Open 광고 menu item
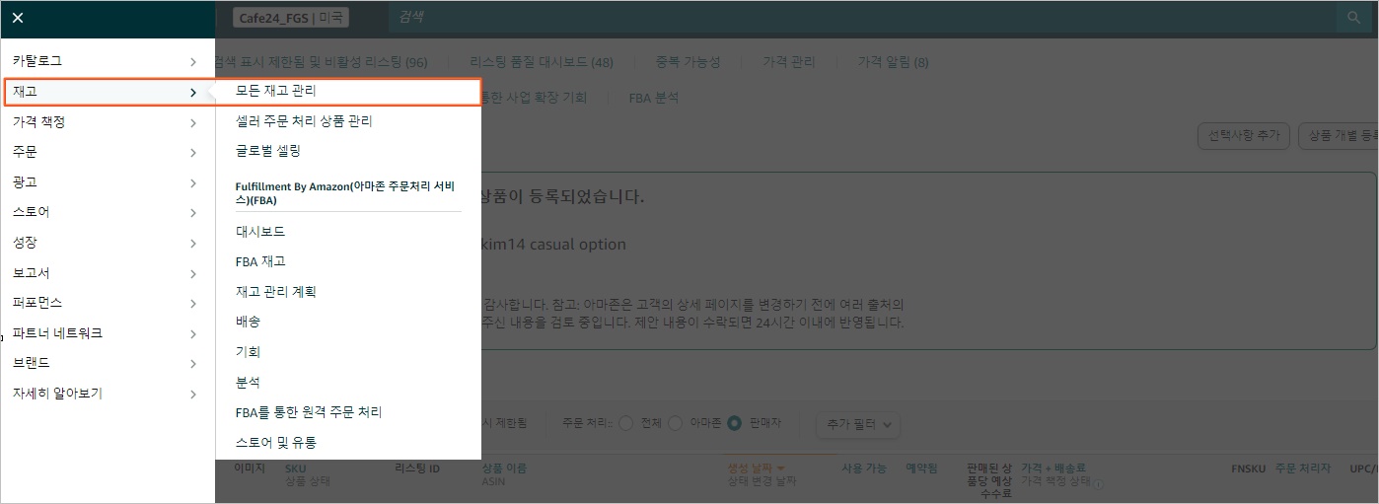 (x=25, y=182)
